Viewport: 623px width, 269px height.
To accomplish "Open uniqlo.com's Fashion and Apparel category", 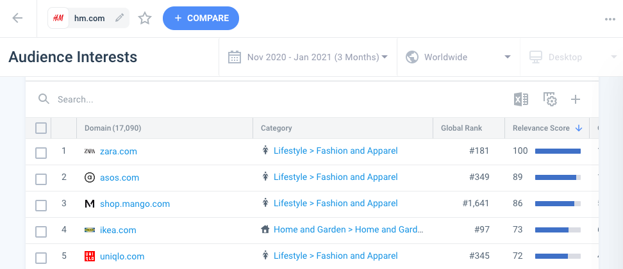I will tap(336, 256).
